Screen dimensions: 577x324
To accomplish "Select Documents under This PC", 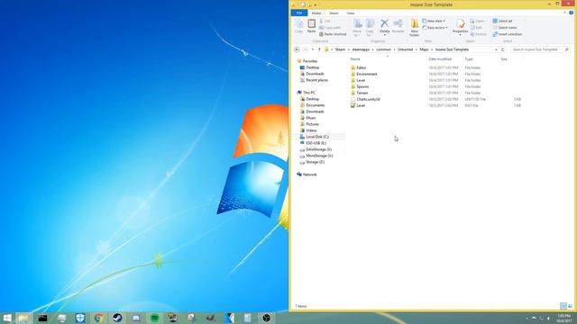I will [315, 105].
